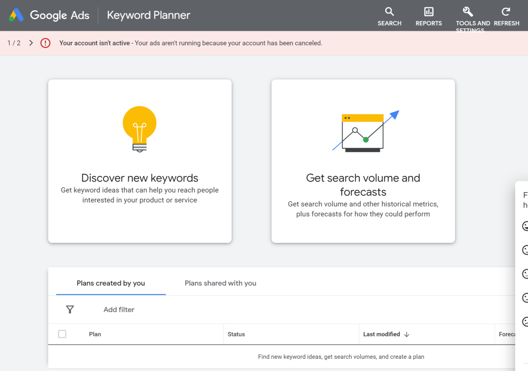The width and height of the screenshot is (528, 371).
Task: Select the saddest feedback face
Action: coord(525,322)
